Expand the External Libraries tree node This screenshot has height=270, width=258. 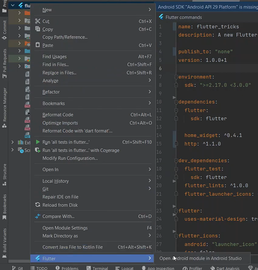[x=12, y=142]
